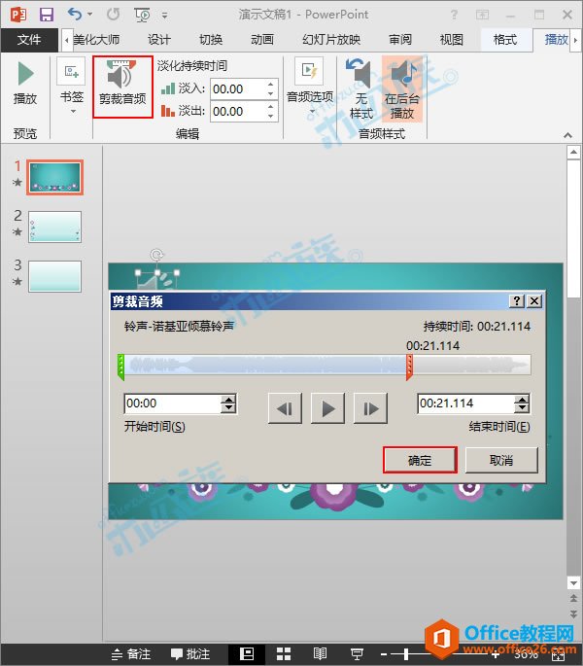Switch to Slide Sorter view icon
The image size is (583, 666).
click(x=284, y=654)
